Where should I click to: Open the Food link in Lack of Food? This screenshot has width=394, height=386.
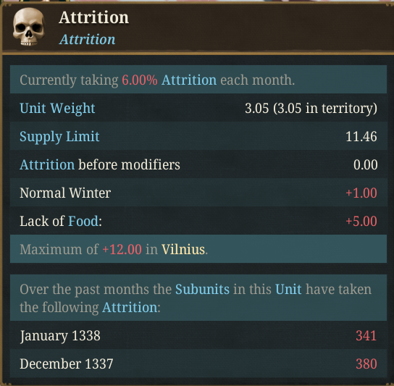[x=83, y=221]
